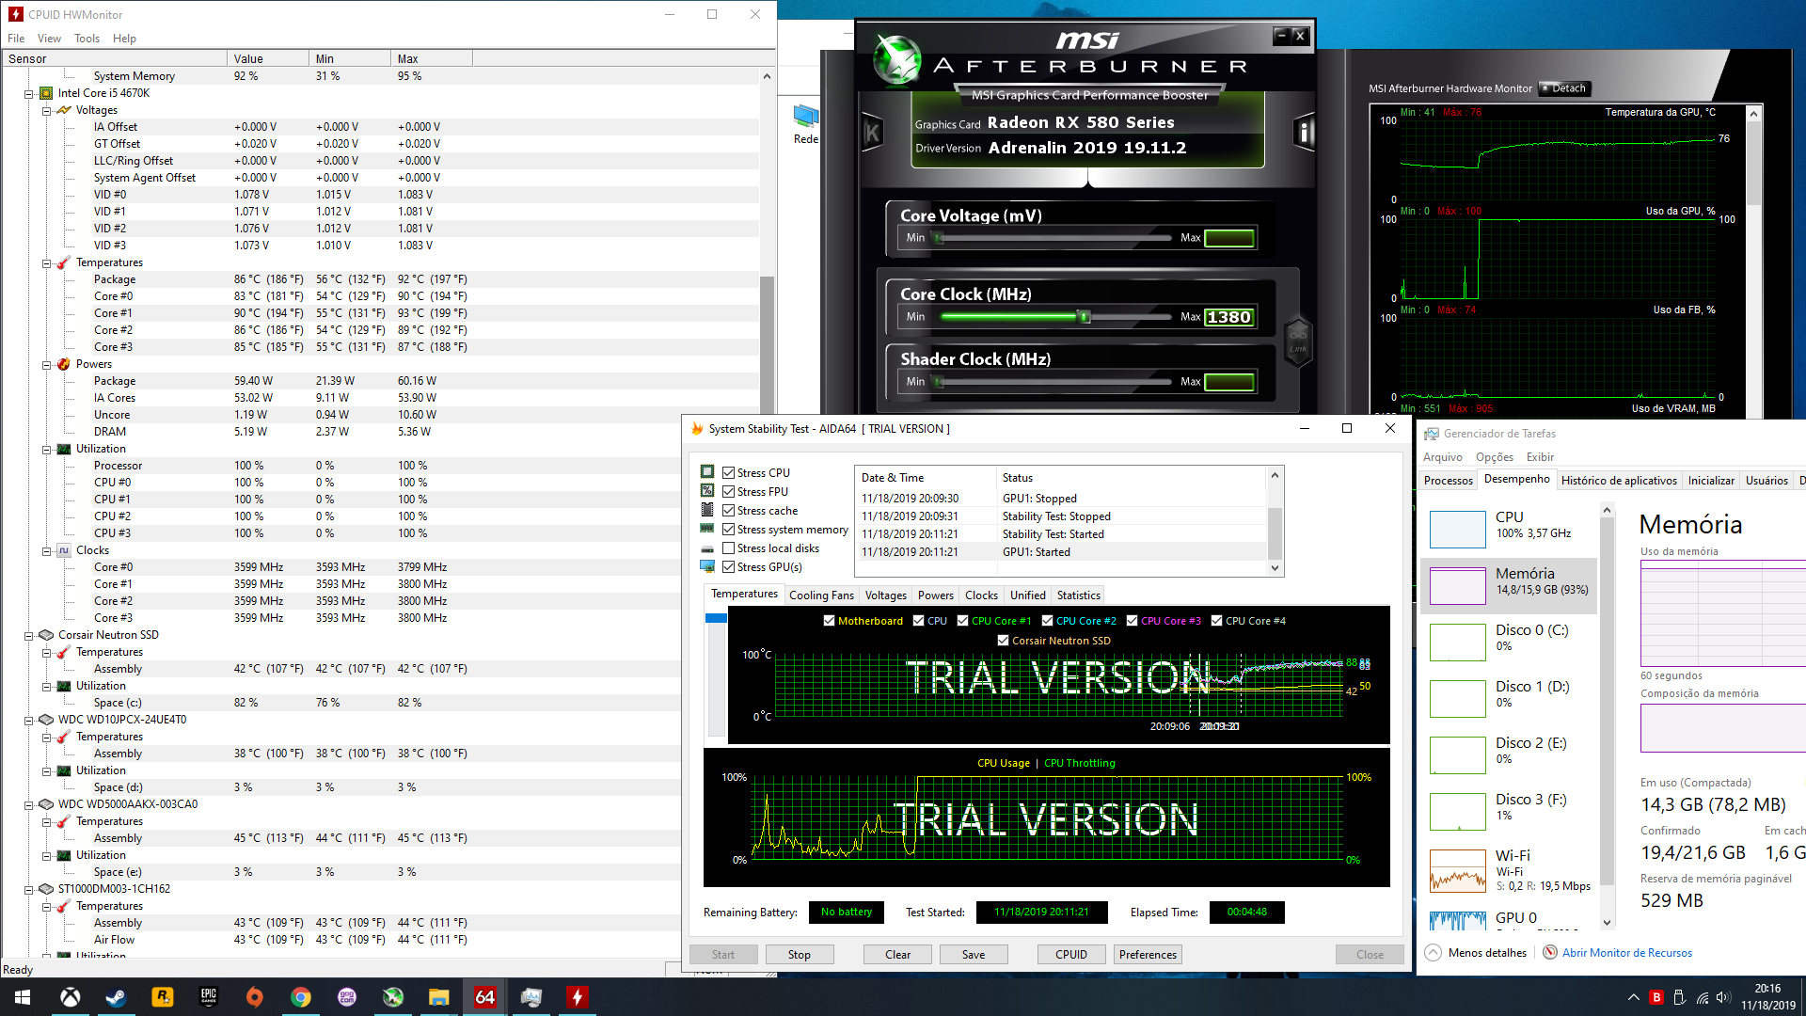1806x1016 pixels.
Task: Toggle the Corsair Neutron SSD graph checkbox
Action: (1003, 641)
